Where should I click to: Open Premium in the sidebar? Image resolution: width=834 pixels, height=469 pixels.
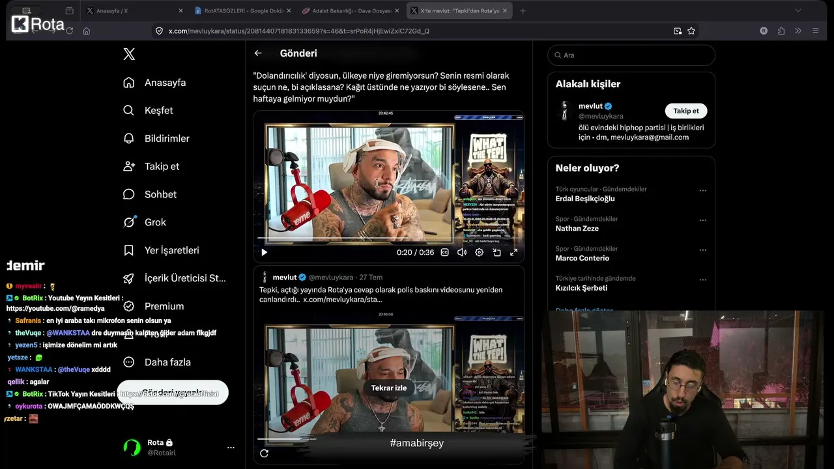[154, 306]
